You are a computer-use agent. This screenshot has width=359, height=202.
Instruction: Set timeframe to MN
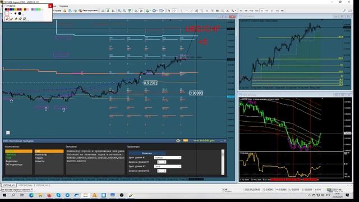[x=282, y=11]
